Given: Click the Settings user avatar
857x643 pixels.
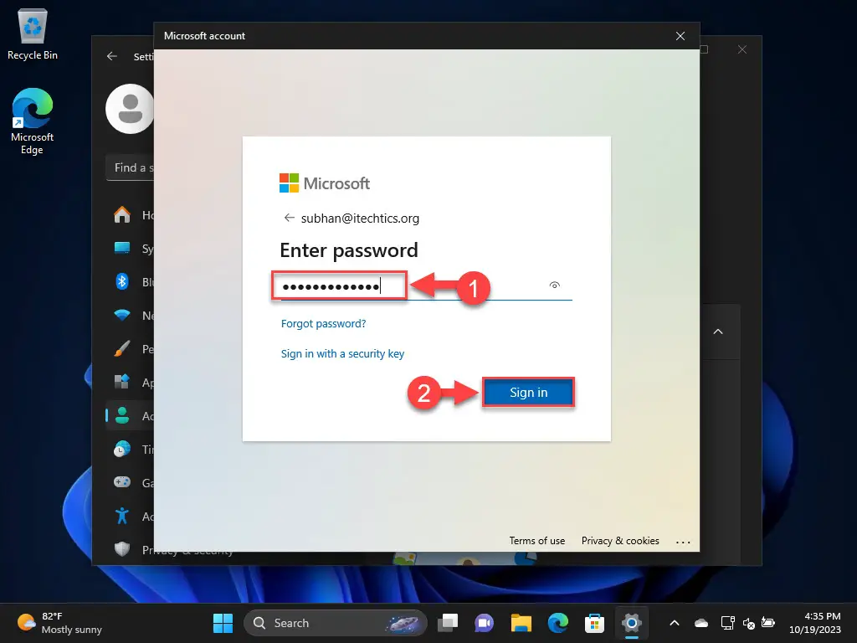Looking at the screenshot, I should click(x=130, y=109).
